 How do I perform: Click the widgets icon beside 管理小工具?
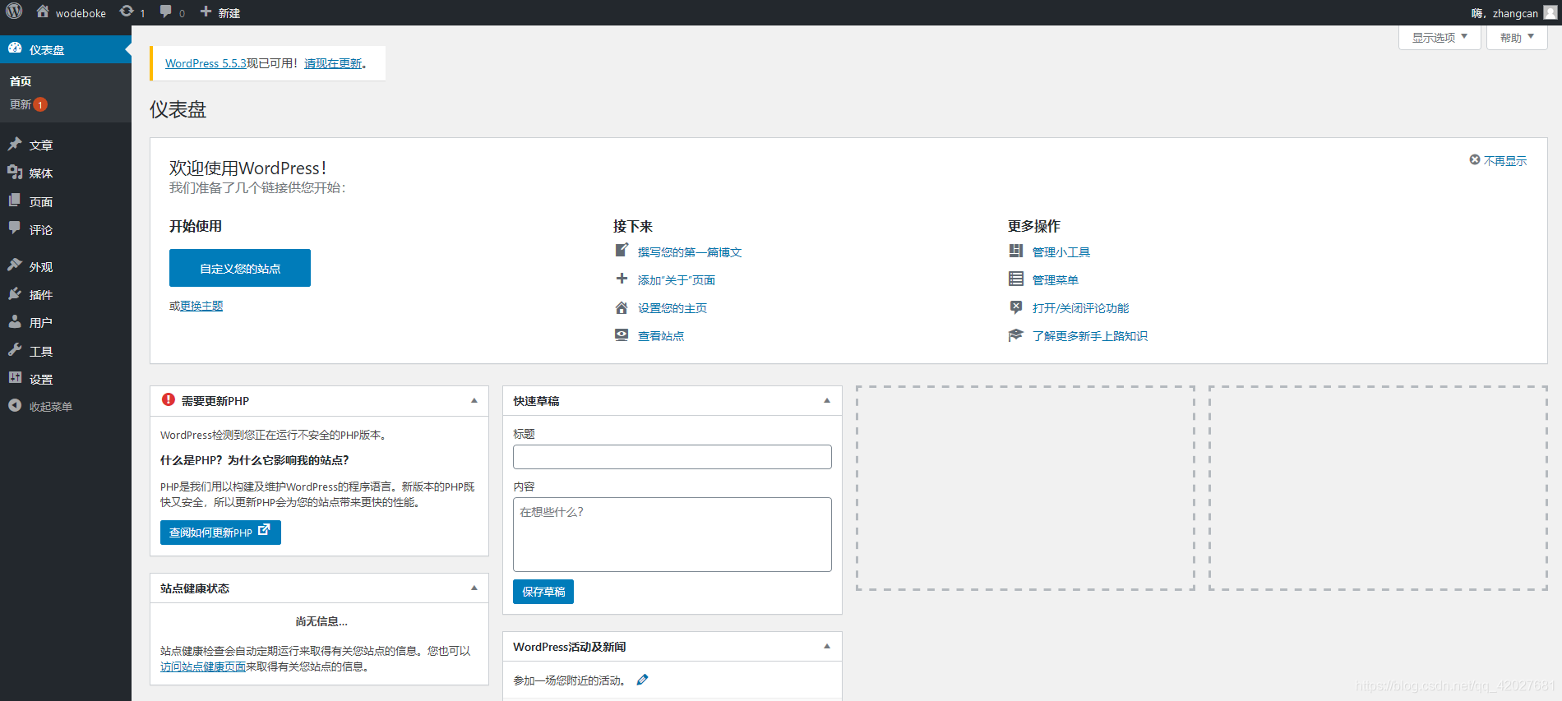click(1016, 251)
